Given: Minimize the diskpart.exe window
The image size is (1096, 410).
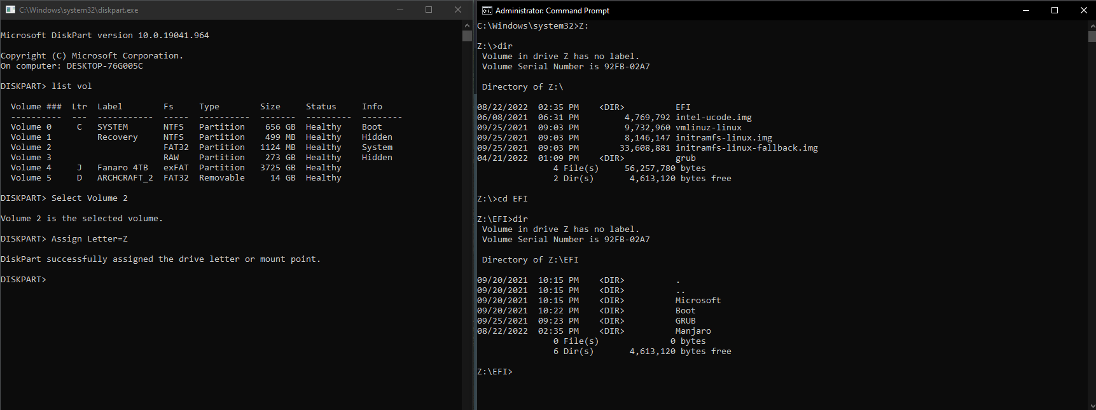Looking at the screenshot, I should tap(400, 10).
